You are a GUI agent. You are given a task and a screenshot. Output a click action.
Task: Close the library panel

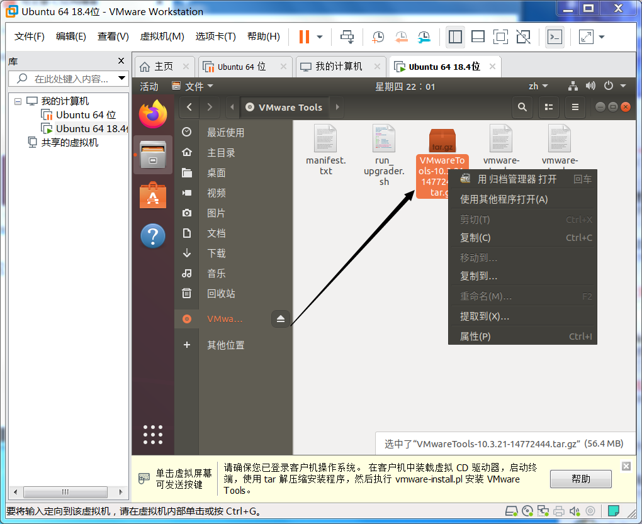point(121,60)
